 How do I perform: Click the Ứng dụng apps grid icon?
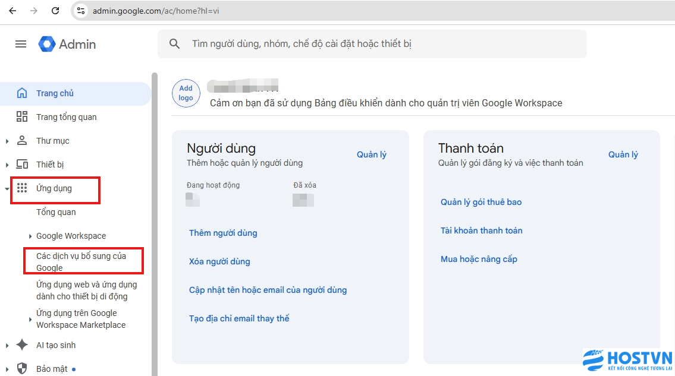(22, 188)
